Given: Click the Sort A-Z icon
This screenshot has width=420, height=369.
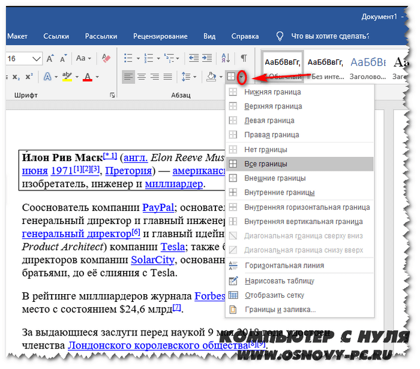Looking at the screenshot, I should coord(226,58).
